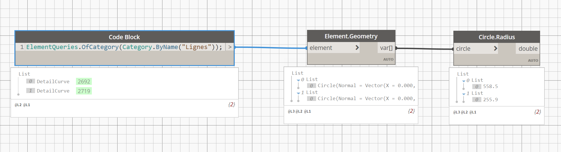The height and width of the screenshot is (152, 561).
Task: Collapse the 1 List in Element.Geometry preview
Action: pos(298,93)
